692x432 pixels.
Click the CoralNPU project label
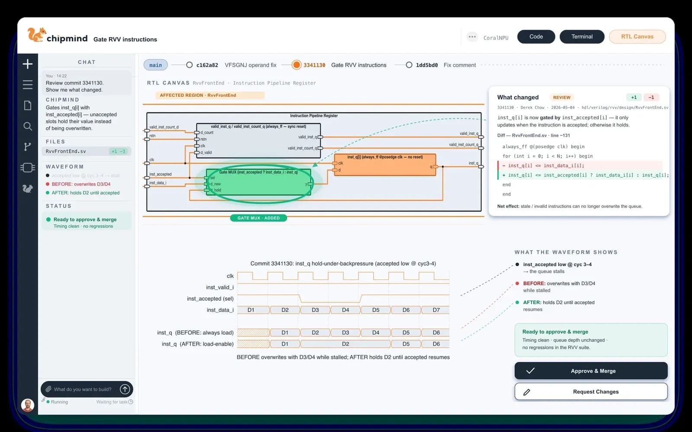pyautogui.click(x=496, y=38)
